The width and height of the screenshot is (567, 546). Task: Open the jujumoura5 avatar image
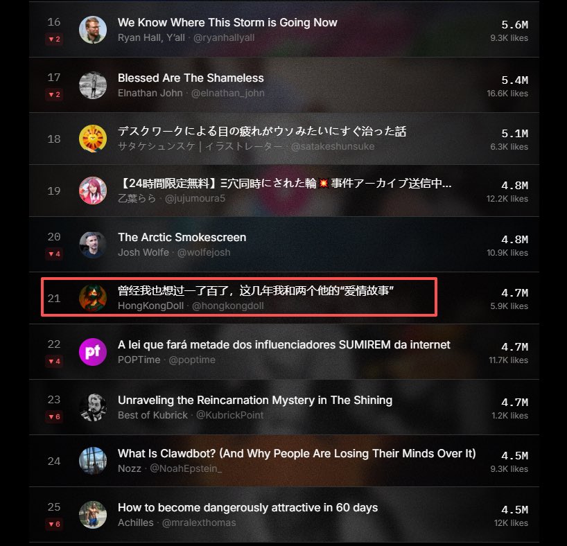point(93,191)
